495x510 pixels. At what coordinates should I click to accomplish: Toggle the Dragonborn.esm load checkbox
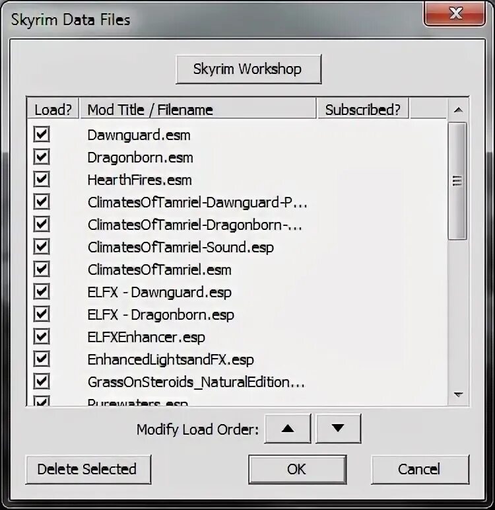pos(42,157)
